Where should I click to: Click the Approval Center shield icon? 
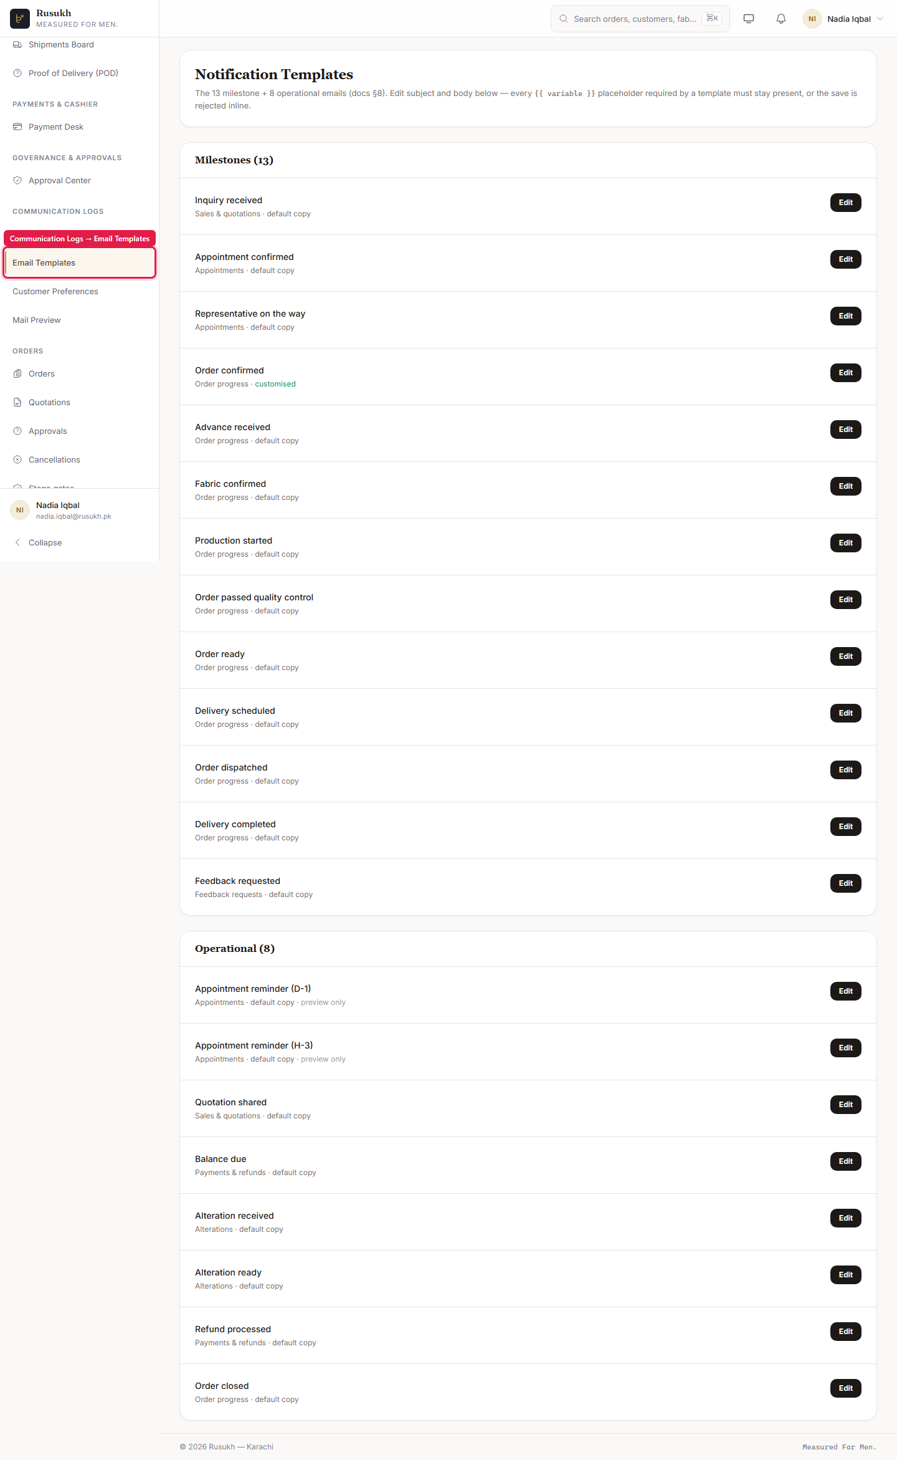click(17, 181)
